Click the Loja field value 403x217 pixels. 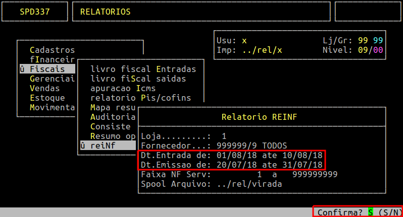tap(224, 136)
